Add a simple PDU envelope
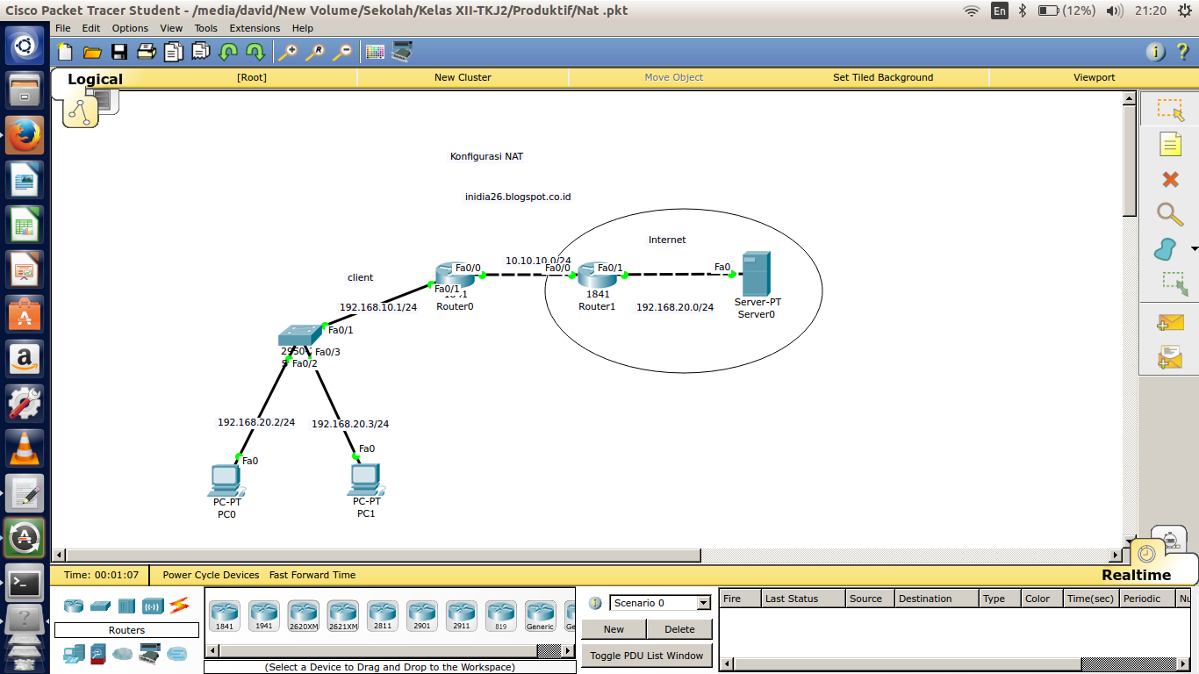 click(1169, 323)
